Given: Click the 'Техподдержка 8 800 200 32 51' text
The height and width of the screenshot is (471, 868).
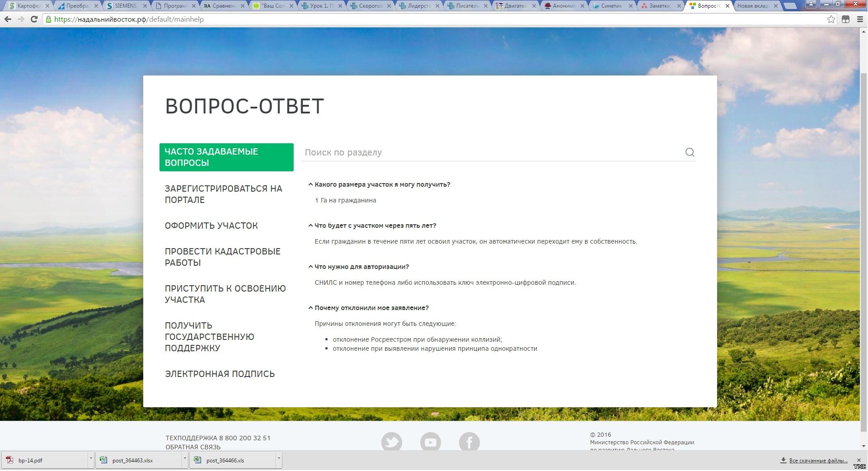Looking at the screenshot, I should [218, 438].
